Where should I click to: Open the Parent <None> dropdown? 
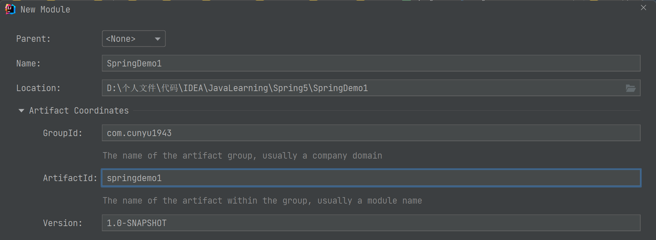(x=133, y=39)
